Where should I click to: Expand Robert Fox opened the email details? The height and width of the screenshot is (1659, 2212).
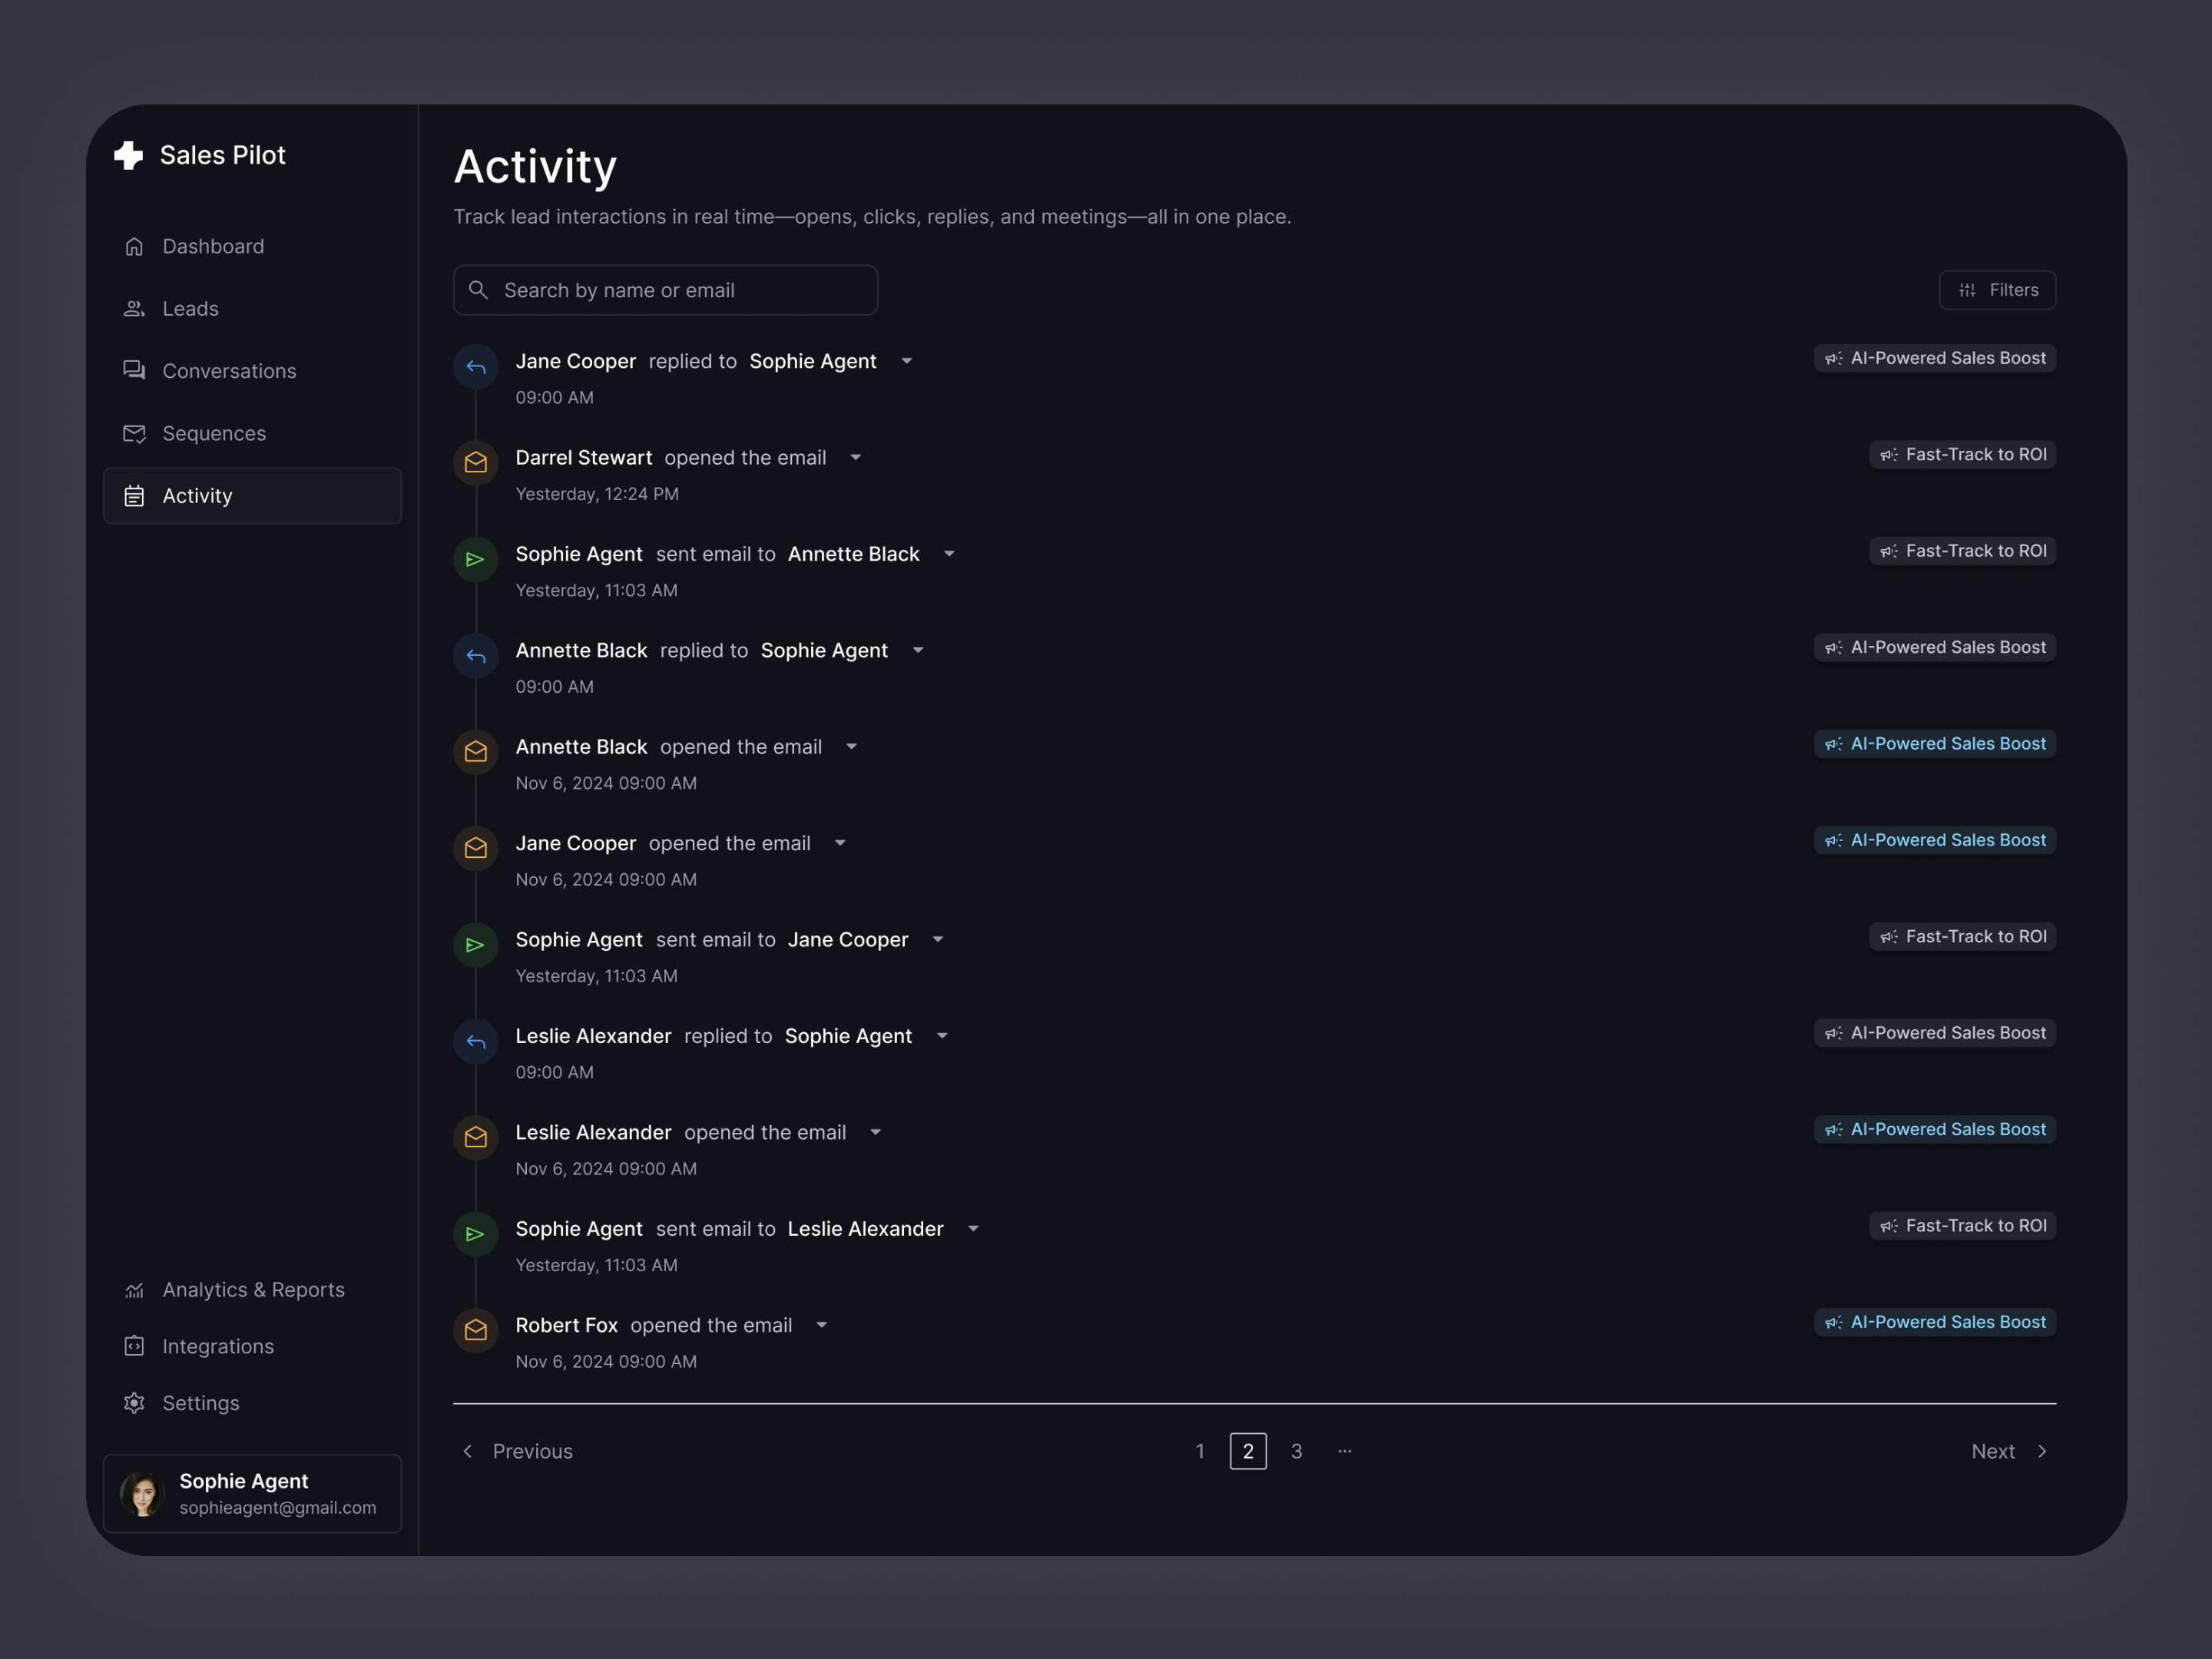pyautogui.click(x=822, y=1325)
